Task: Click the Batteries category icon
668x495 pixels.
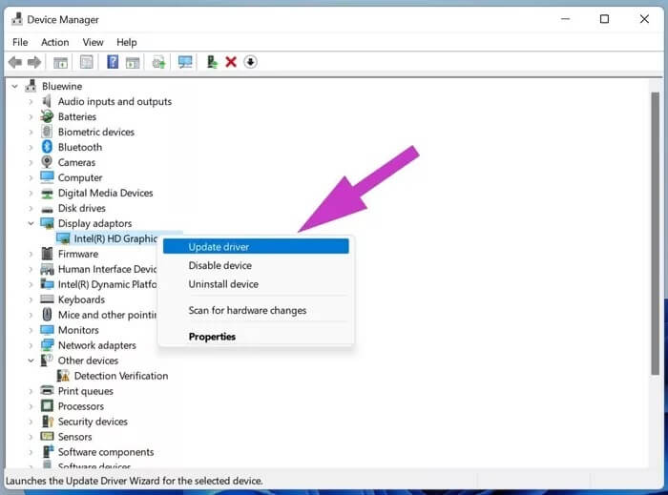Action: coord(47,116)
